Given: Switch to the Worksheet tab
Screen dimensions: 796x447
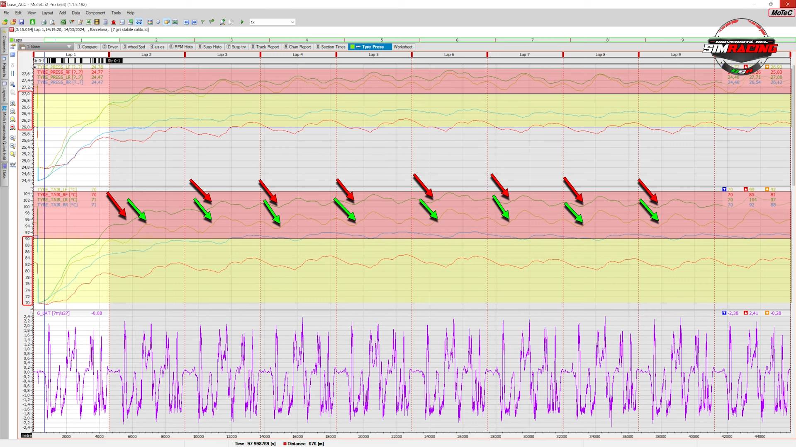Looking at the screenshot, I should point(402,47).
